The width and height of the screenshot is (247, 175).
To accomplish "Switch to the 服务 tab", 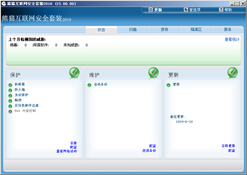I will (228, 30).
